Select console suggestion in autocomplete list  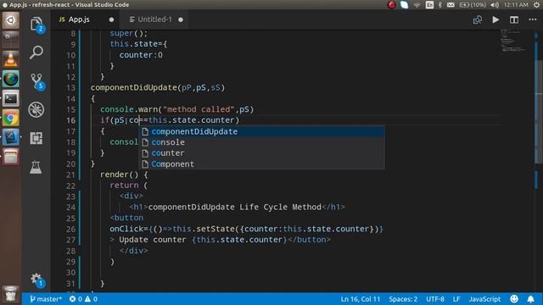[x=262, y=142]
